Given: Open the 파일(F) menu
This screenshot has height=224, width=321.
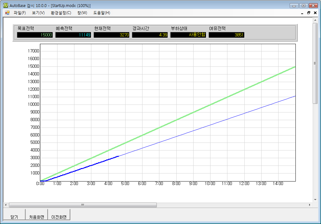Looking at the screenshot, I should [20, 13].
